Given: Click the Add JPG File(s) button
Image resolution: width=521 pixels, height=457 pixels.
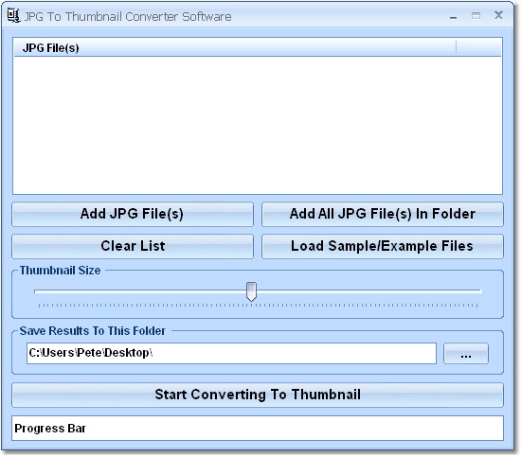Looking at the screenshot, I should pyautogui.click(x=133, y=214).
